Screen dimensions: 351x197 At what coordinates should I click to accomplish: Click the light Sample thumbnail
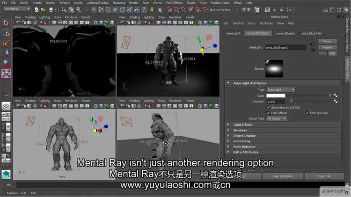click(x=274, y=68)
